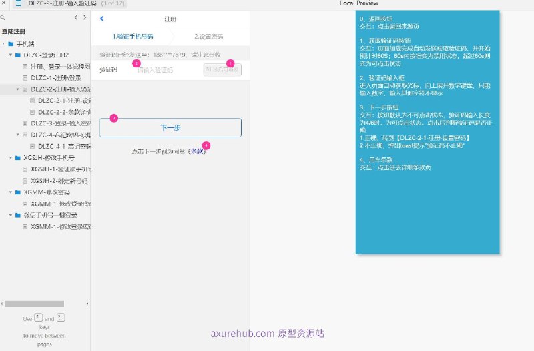Click the 验证码已经发送至 notice text

tap(160, 55)
